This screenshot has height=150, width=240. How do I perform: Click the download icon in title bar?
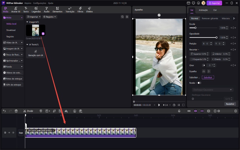(199, 3)
